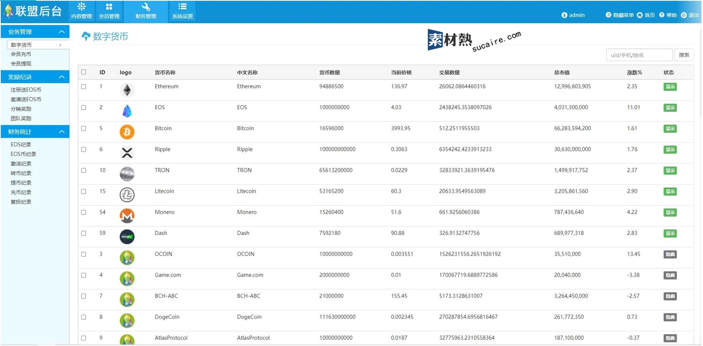This screenshot has width=703, height=346.
Task: Open 分销奖励 in sidebar
Action: coord(21,109)
